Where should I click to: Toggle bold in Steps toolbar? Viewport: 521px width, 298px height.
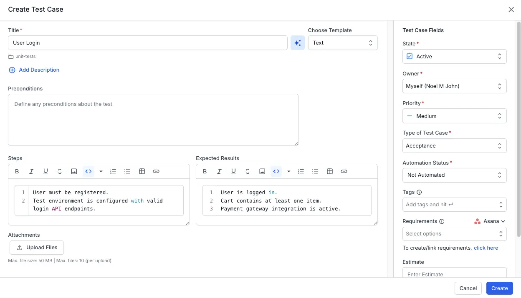17,171
